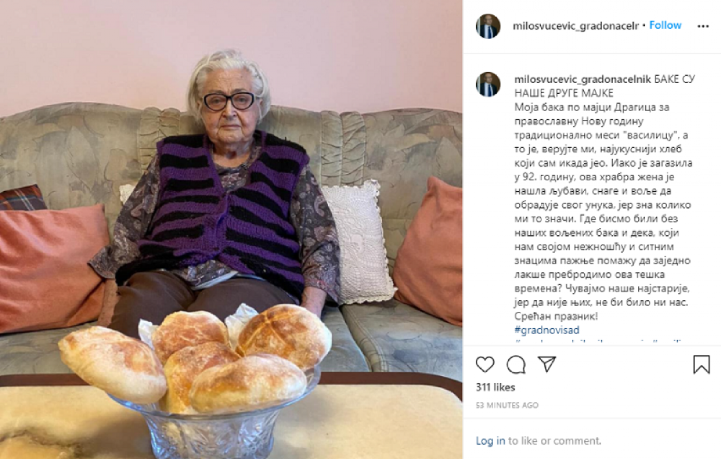The height and width of the screenshot is (459, 721).
Task: Follow the milosvucevic_gradonacelnik account
Action: point(665,25)
